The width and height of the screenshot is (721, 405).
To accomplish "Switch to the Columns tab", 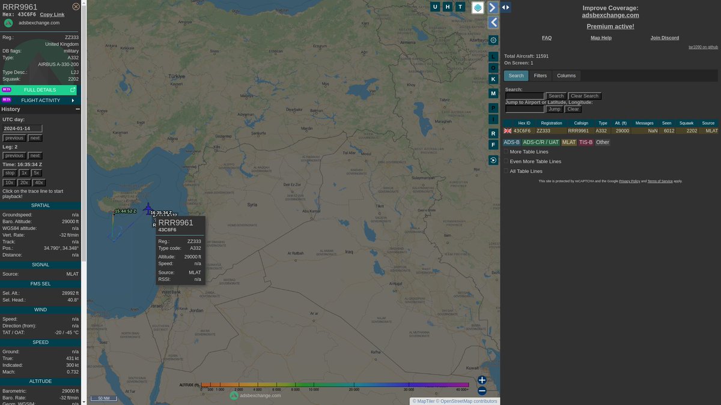I will coord(566,76).
